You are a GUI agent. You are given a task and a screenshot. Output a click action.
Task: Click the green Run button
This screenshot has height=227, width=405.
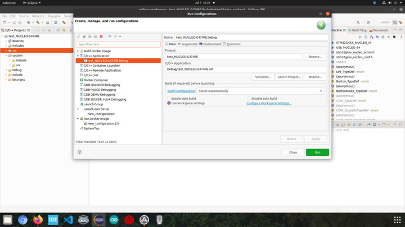pos(317,152)
